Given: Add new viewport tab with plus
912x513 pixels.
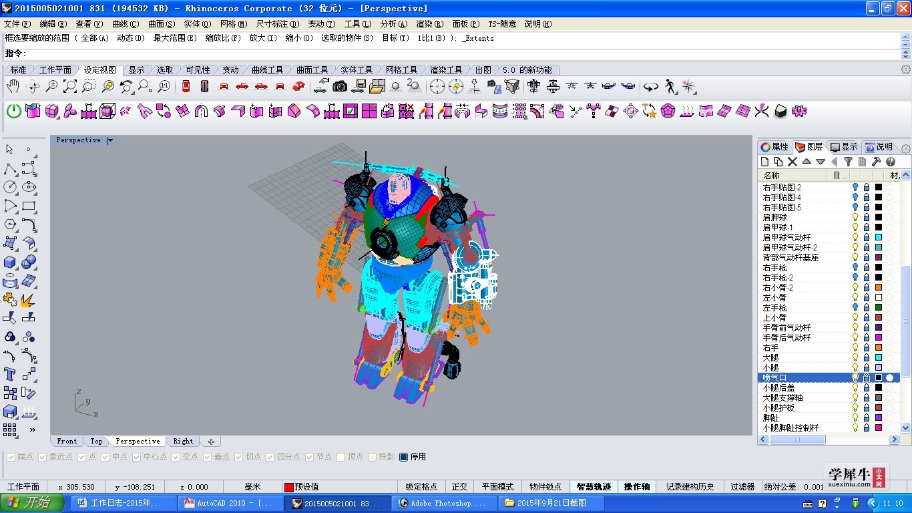Looking at the screenshot, I should point(211,441).
